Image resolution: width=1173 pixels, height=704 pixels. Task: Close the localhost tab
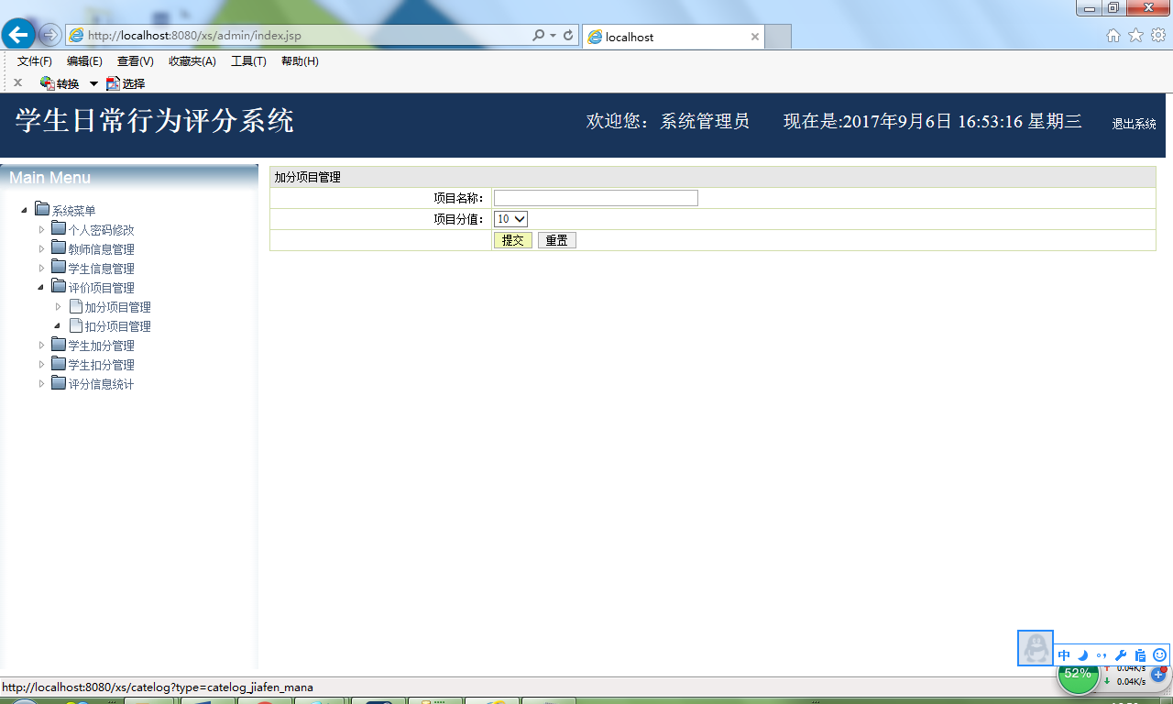point(755,37)
